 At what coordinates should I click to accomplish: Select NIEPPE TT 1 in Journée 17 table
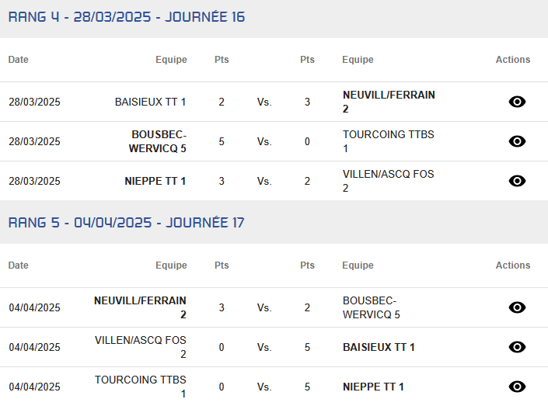tap(373, 387)
